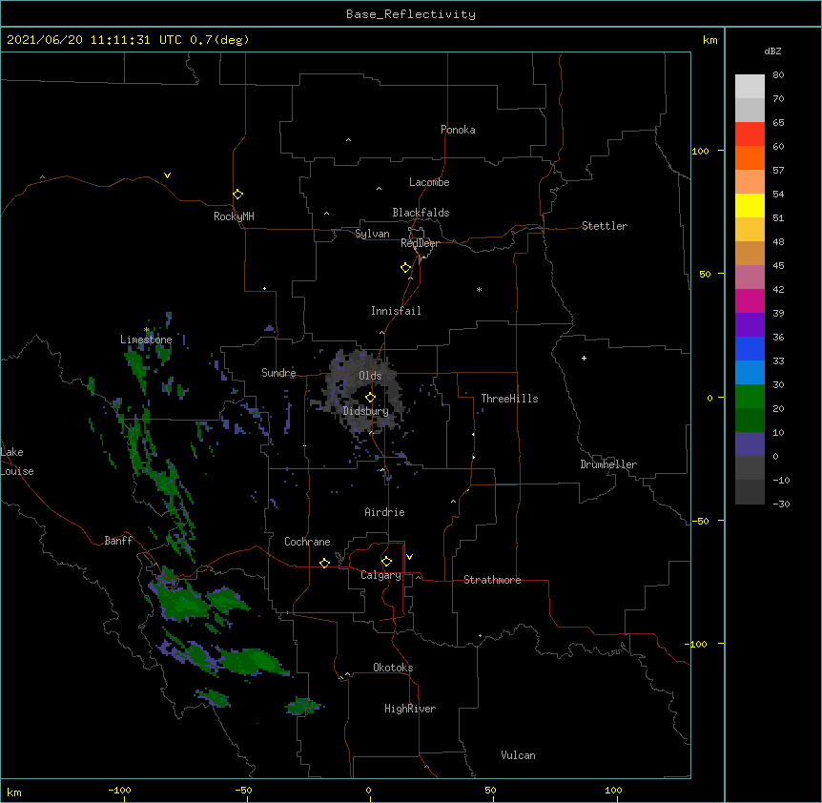The width and height of the screenshot is (822, 803).
Task: Click the Strathmore town label
Action: tap(492, 580)
